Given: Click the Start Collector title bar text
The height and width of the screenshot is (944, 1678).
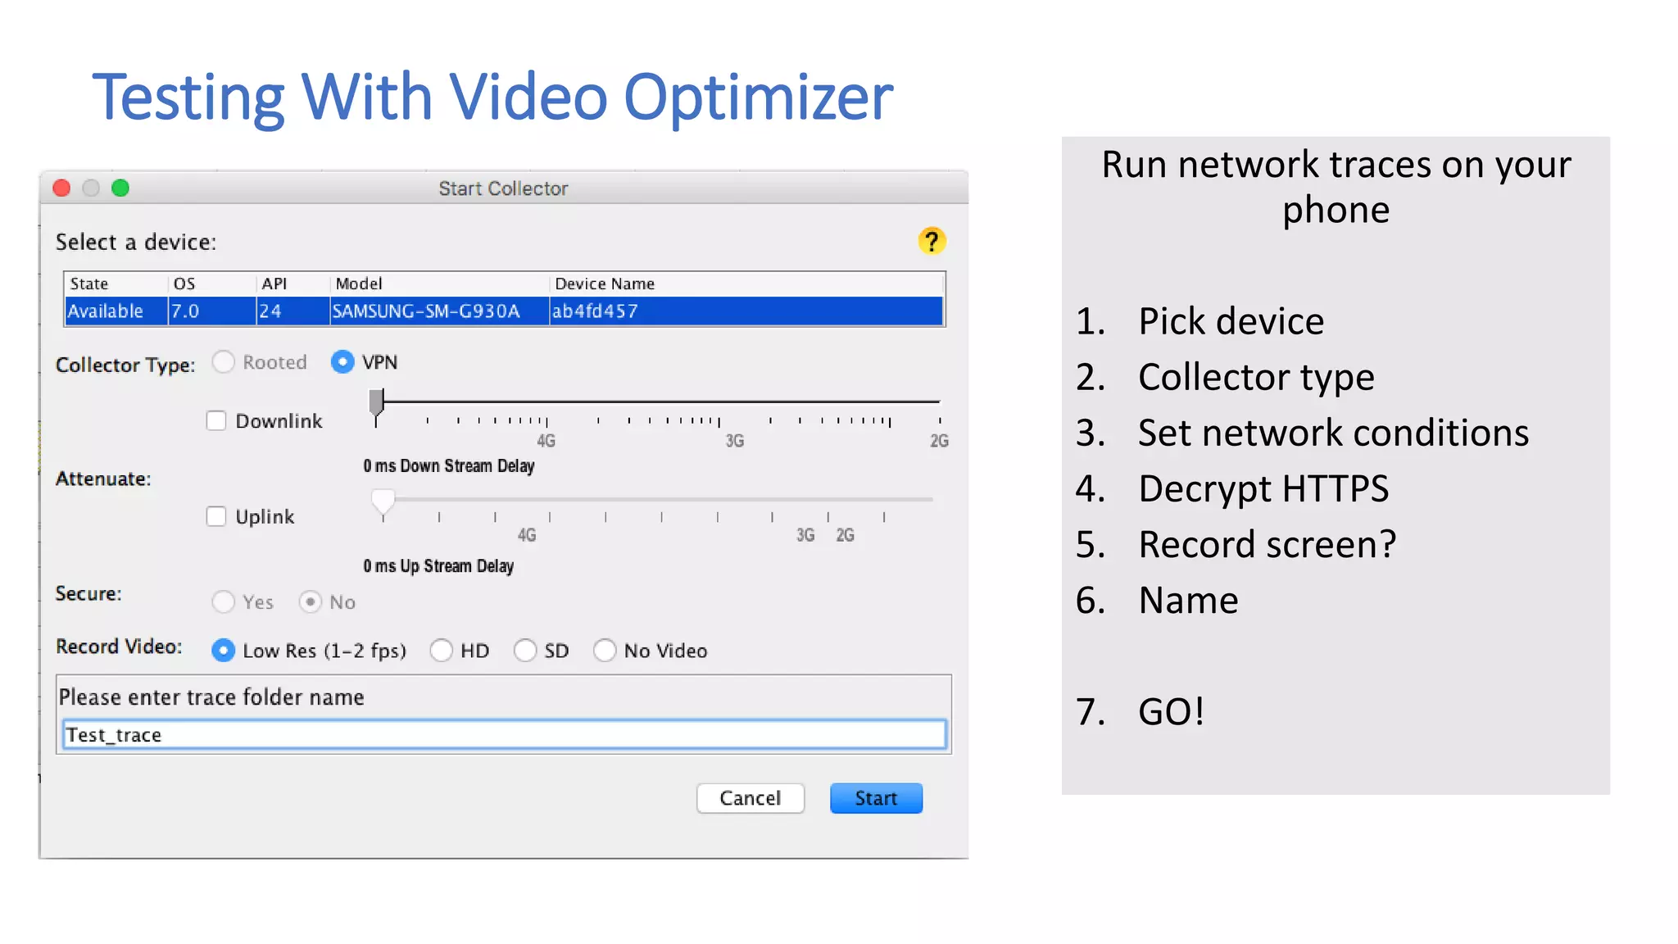Looking at the screenshot, I should coord(503,188).
